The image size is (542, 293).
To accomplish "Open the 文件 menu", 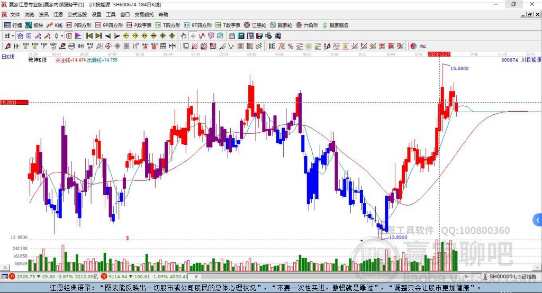I will 15,14.
